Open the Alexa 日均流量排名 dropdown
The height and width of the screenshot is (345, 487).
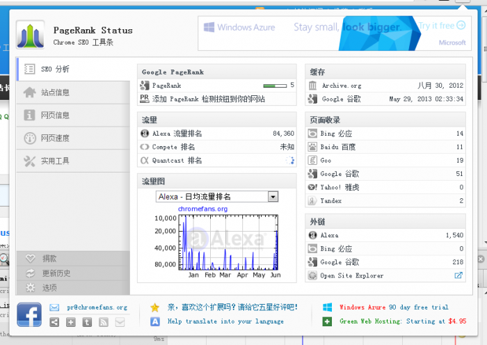pyautogui.click(x=217, y=197)
